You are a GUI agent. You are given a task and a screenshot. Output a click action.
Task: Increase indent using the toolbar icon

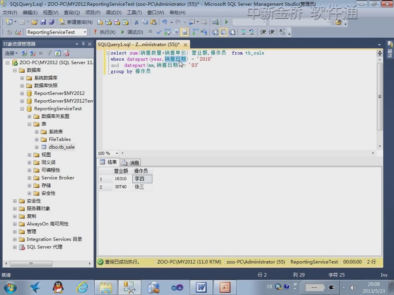point(271,32)
